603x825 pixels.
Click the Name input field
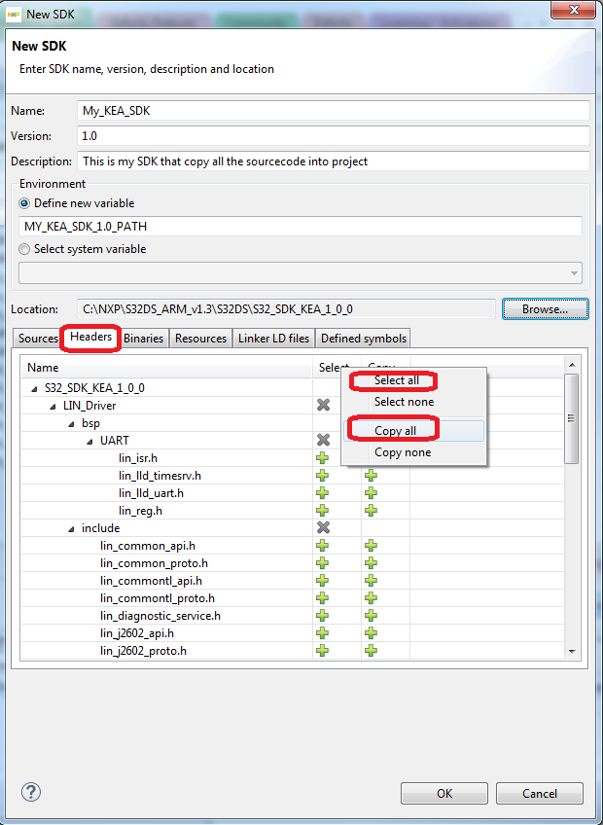point(333,111)
